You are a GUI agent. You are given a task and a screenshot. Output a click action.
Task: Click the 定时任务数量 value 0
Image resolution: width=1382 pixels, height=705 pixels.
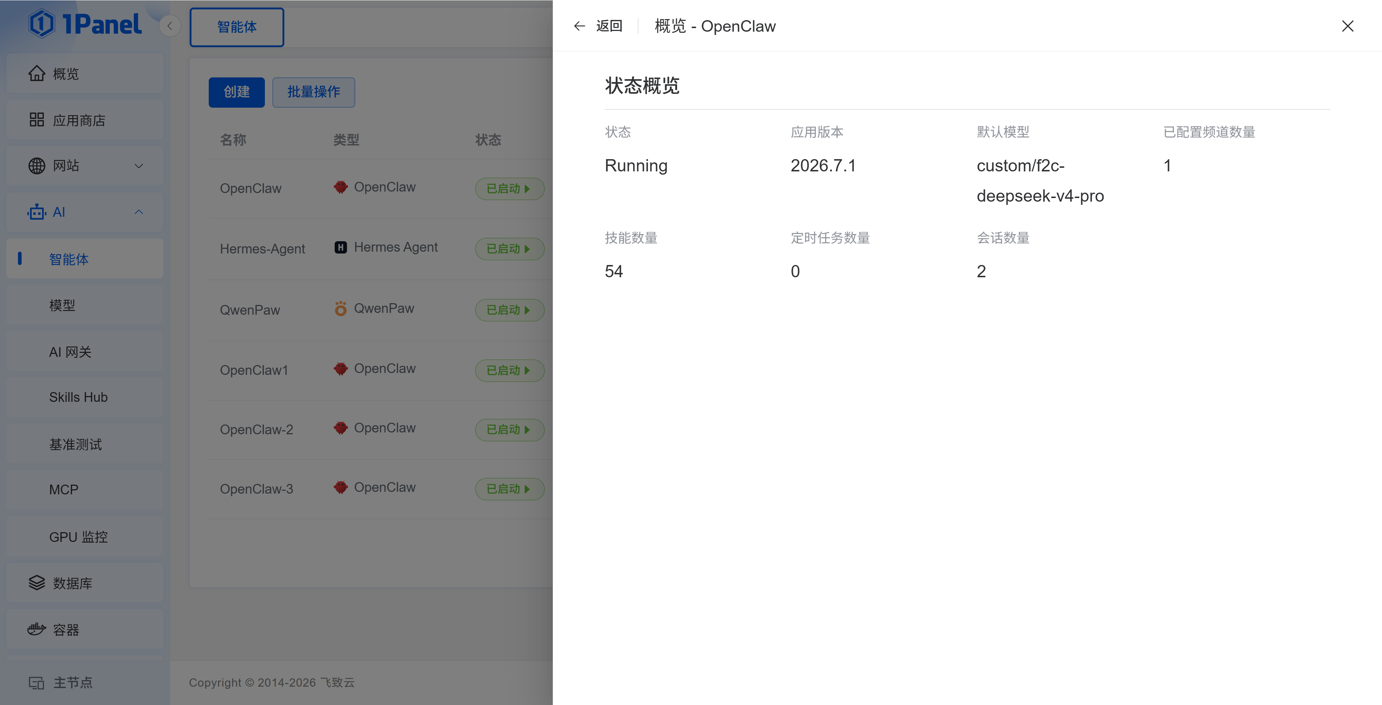click(795, 271)
